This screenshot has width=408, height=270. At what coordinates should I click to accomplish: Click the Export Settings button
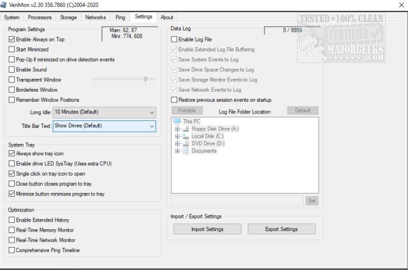(282, 229)
